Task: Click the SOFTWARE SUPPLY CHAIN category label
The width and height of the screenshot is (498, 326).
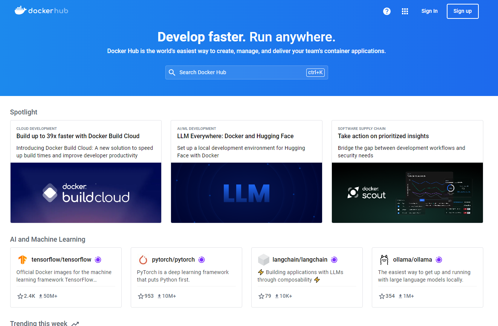Action: pos(362,129)
